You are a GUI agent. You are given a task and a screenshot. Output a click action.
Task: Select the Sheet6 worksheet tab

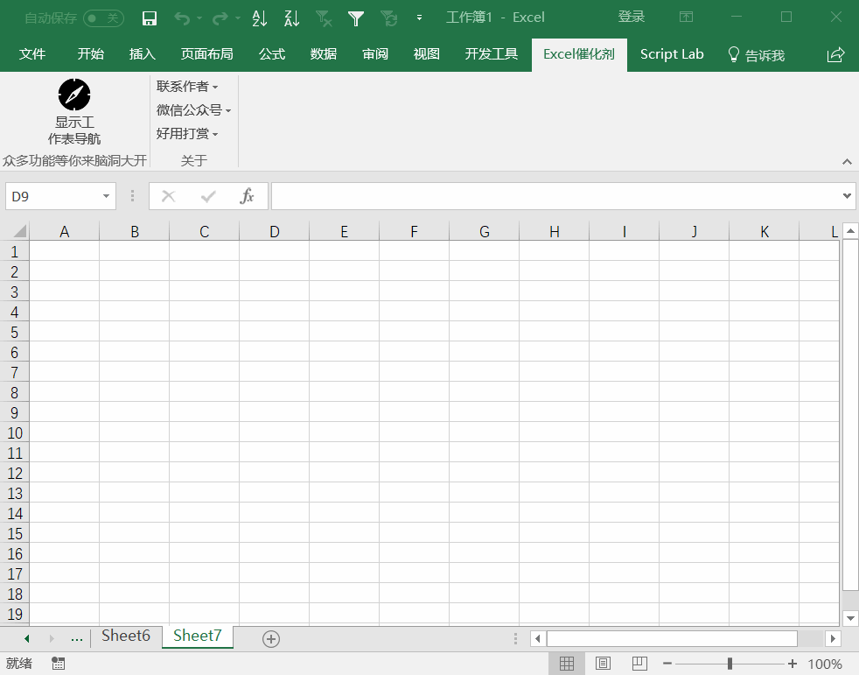click(126, 636)
